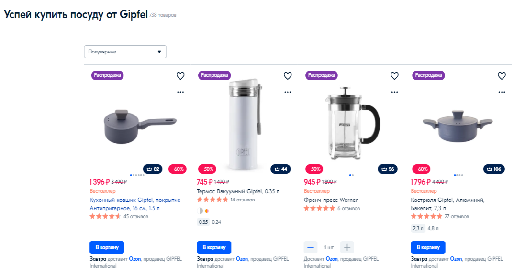The height and width of the screenshot is (274, 514).
Task: Open more options for the French press
Action: pyautogui.click(x=394, y=92)
